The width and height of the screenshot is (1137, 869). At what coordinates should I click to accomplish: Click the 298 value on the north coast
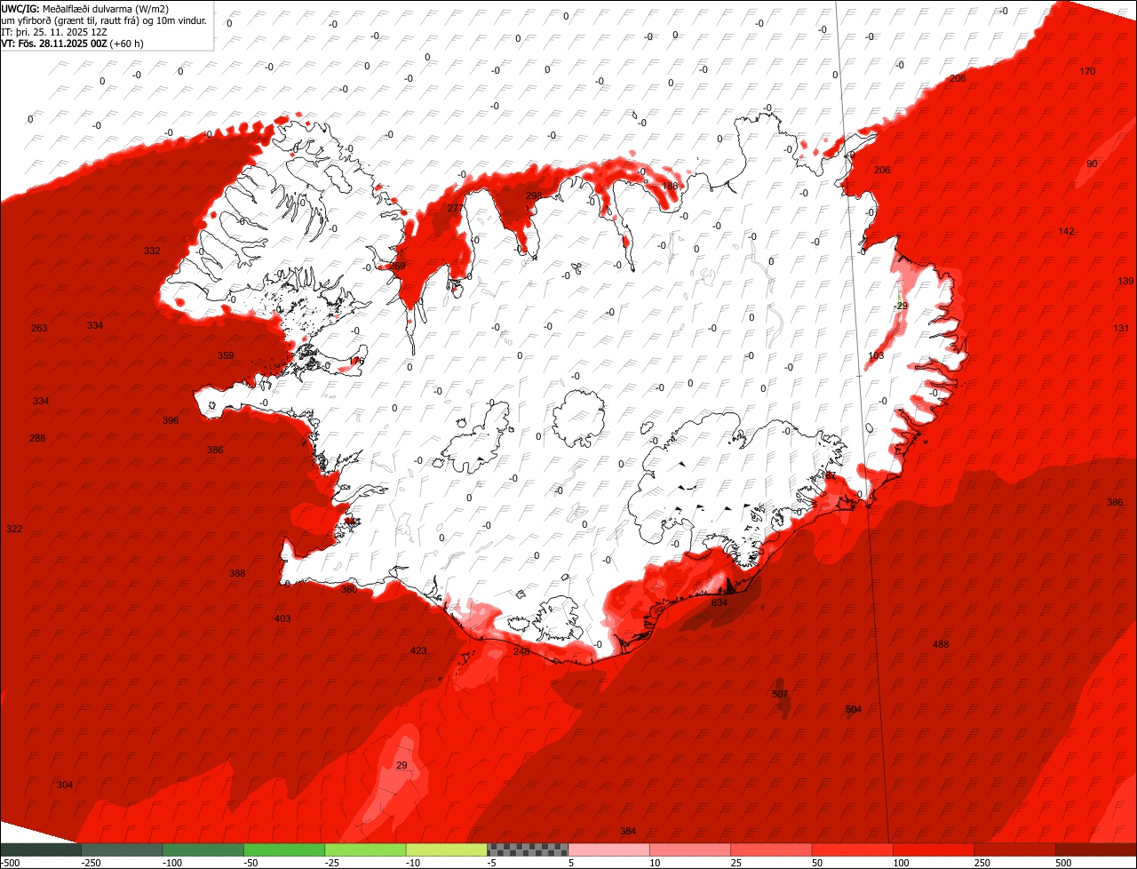[534, 195]
